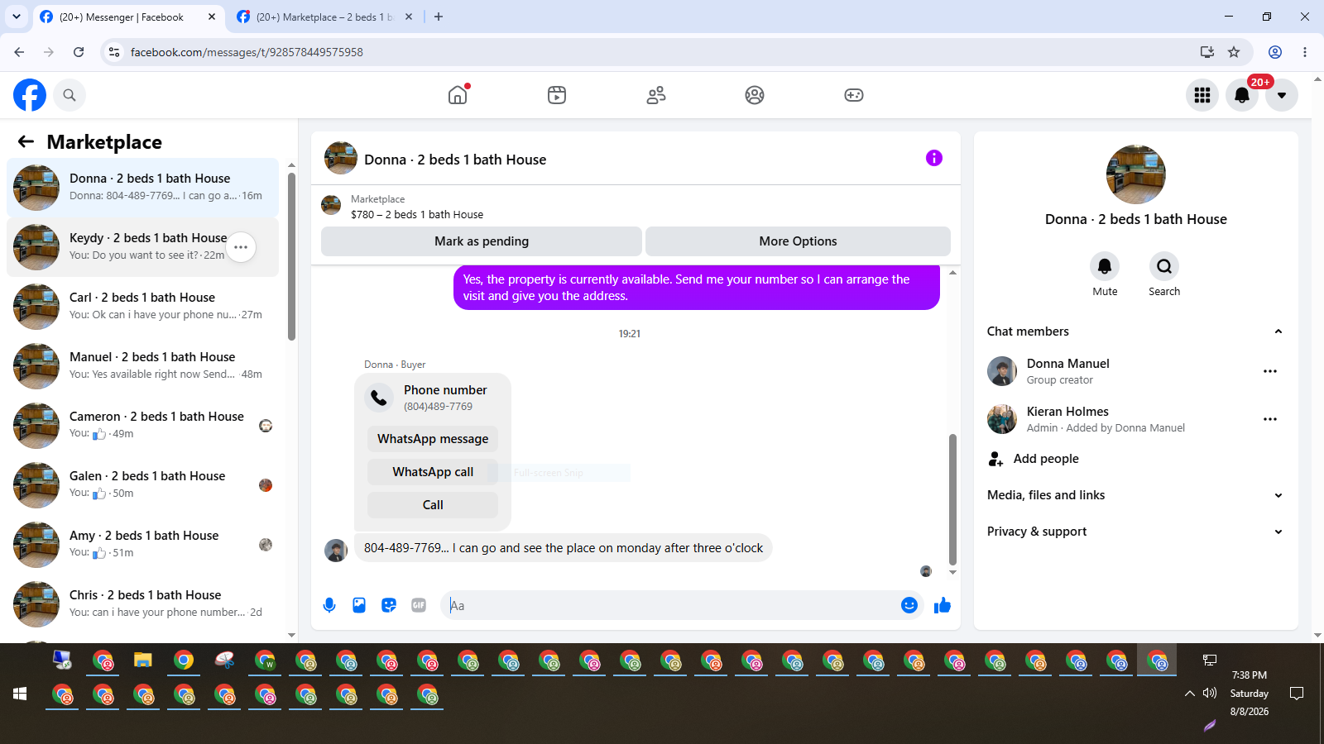This screenshot has width=1324, height=744.
Task: Open the Groups icon in top navigation
Action: point(755,95)
